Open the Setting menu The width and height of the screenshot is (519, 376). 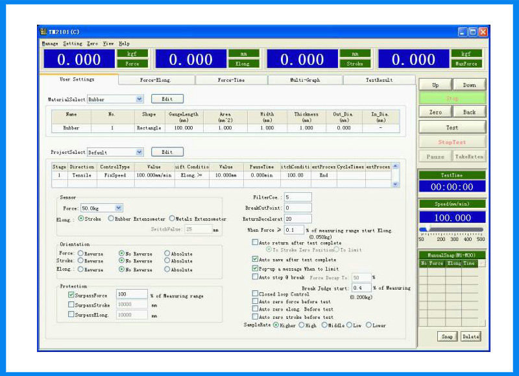point(73,44)
